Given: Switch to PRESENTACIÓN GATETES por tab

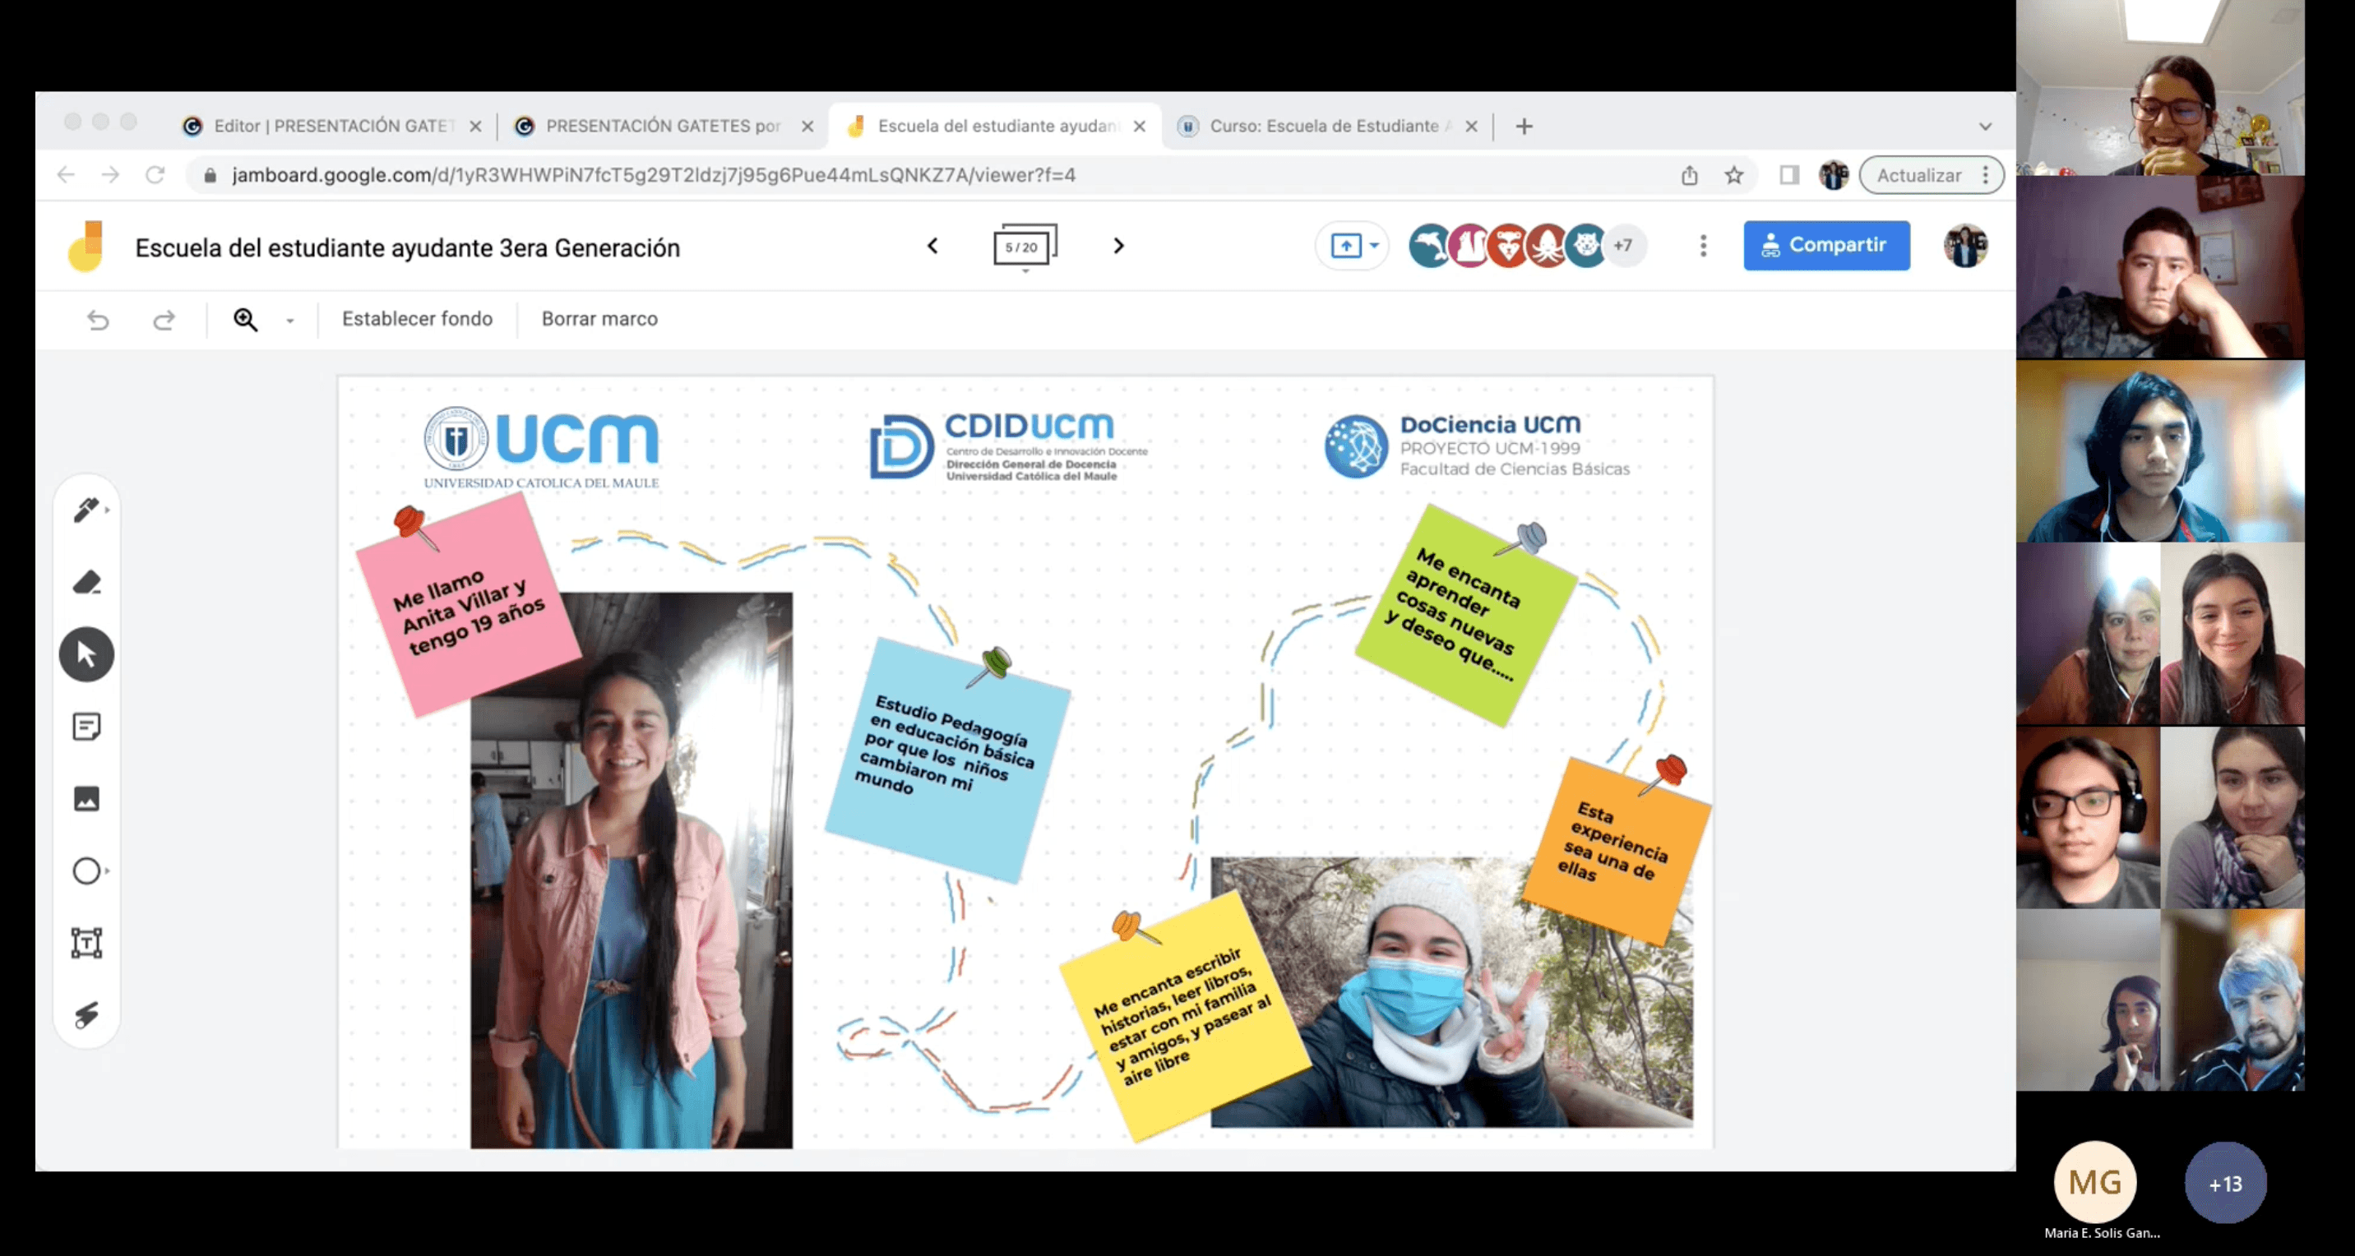Looking at the screenshot, I should [x=662, y=126].
